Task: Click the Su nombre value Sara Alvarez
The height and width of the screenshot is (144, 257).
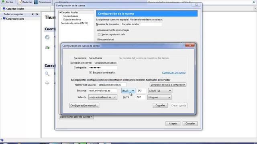Action: pyautogui.click(x=96, y=58)
